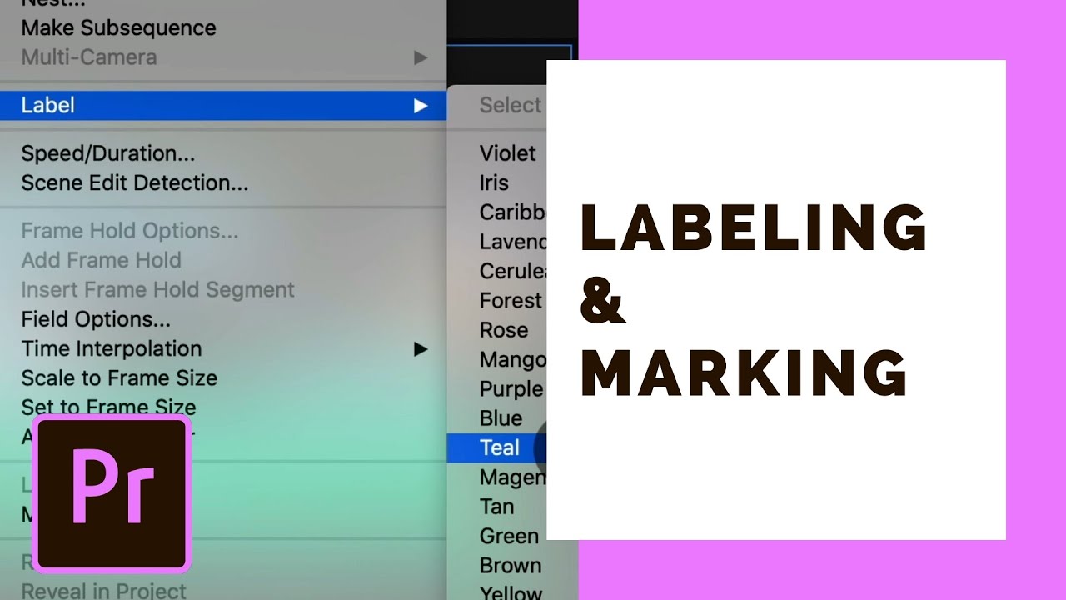The image size is (1066, 600).
Task: Choose Make Subsequence from context menu
Action: pos(118,27)
